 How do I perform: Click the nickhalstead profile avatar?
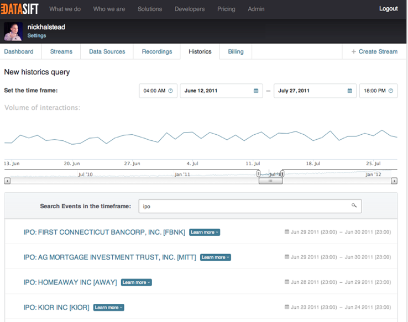[13, 31]
